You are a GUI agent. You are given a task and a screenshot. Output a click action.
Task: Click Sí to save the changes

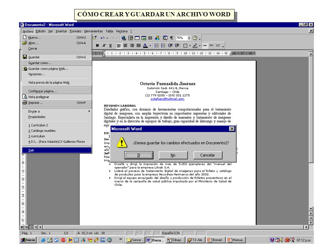(139, 155)
